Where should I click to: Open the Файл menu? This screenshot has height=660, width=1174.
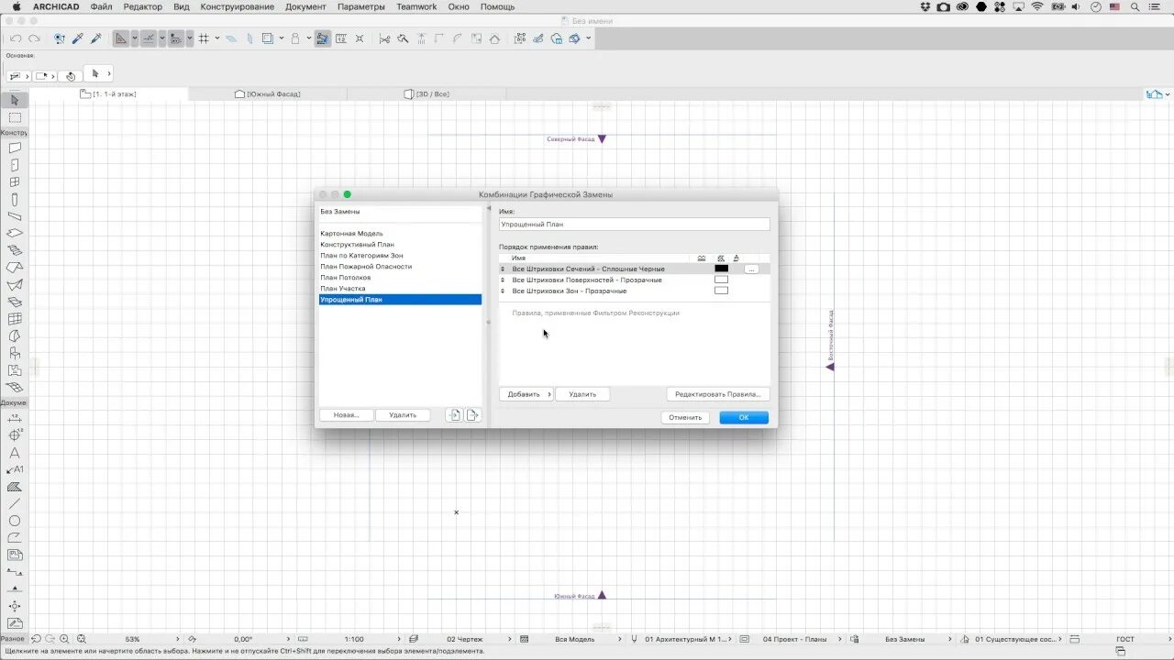click(102, 6)
